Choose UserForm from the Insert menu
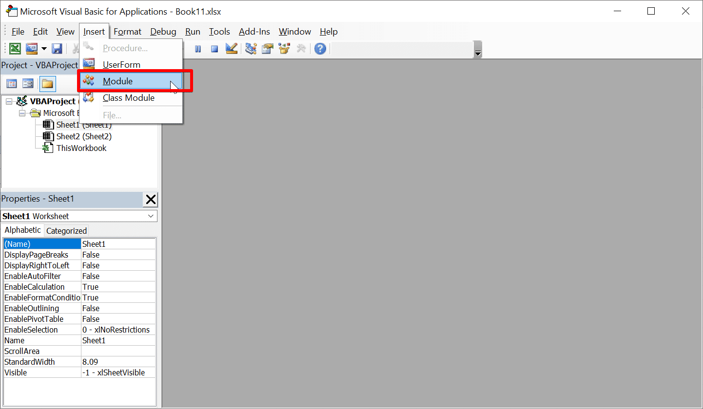 click(131, 65)
